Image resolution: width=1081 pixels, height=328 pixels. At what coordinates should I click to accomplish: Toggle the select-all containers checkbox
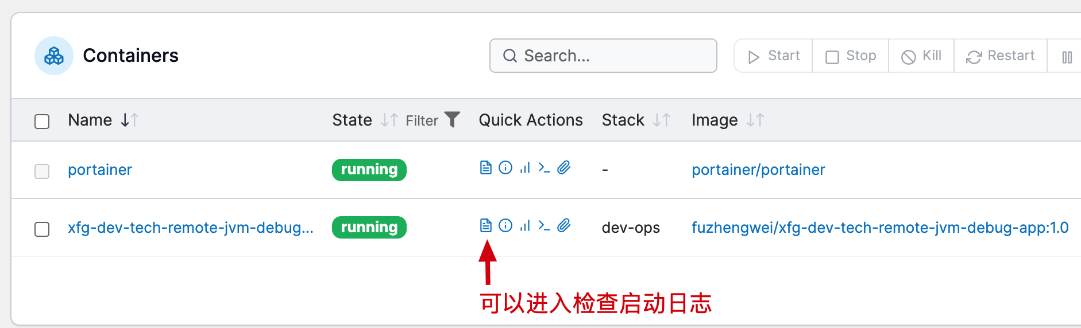tap(42, 122)
